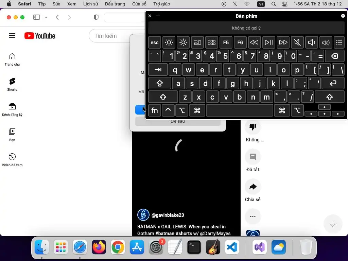This screenshot has height=261, width=348.
Task: Open Video đã xem history
Action: click(12, 160)
